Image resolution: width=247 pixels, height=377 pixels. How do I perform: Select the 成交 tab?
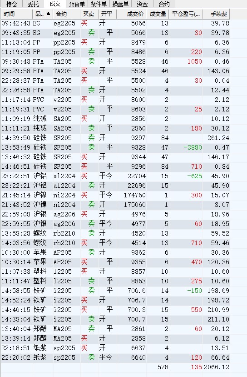55,4
